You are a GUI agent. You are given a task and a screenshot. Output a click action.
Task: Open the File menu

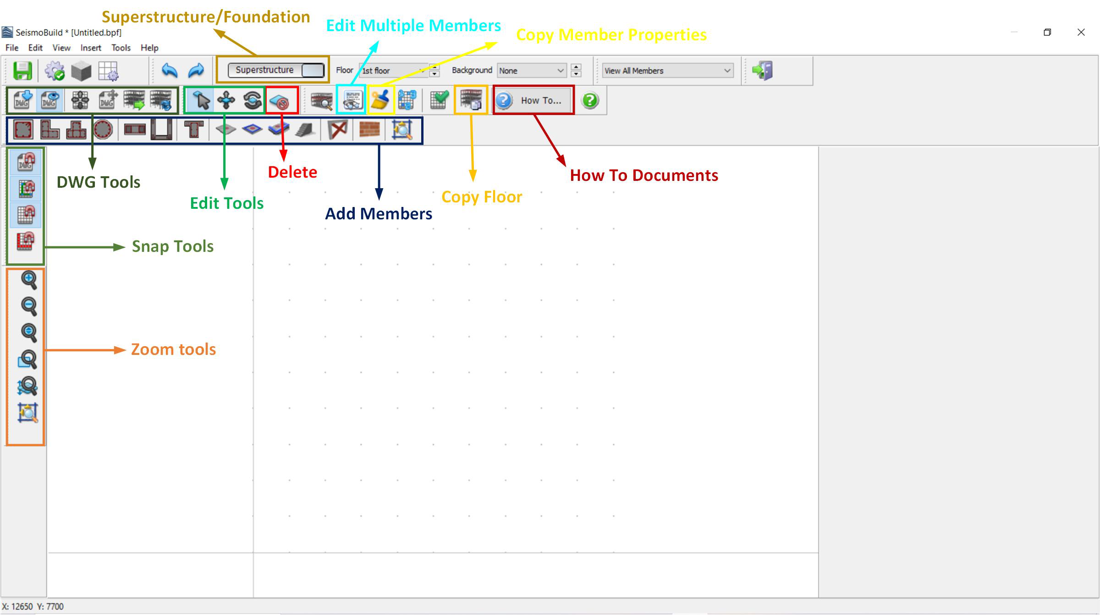(12, 48)
